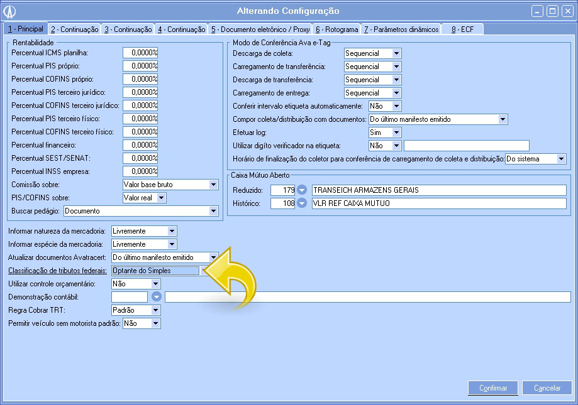
Task: Open the 8 - ECF tab
Action: 462,30
